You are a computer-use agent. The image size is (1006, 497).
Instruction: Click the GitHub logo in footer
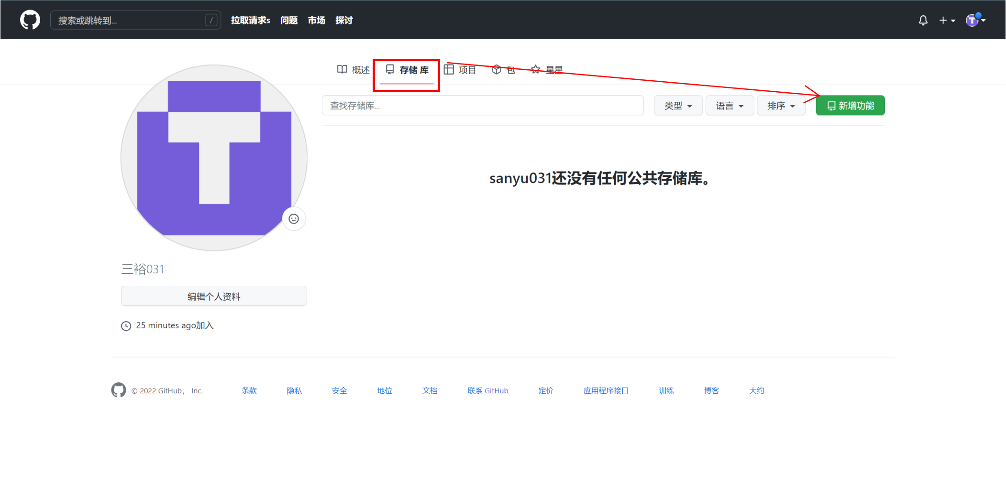click(119, 390)
